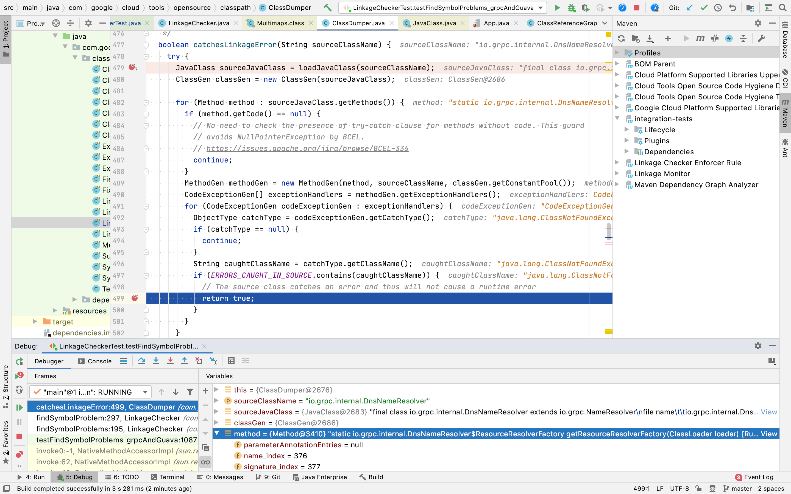
Task: Collapse the method variable node
Action: pyautogui.click(x=216, y=434)
